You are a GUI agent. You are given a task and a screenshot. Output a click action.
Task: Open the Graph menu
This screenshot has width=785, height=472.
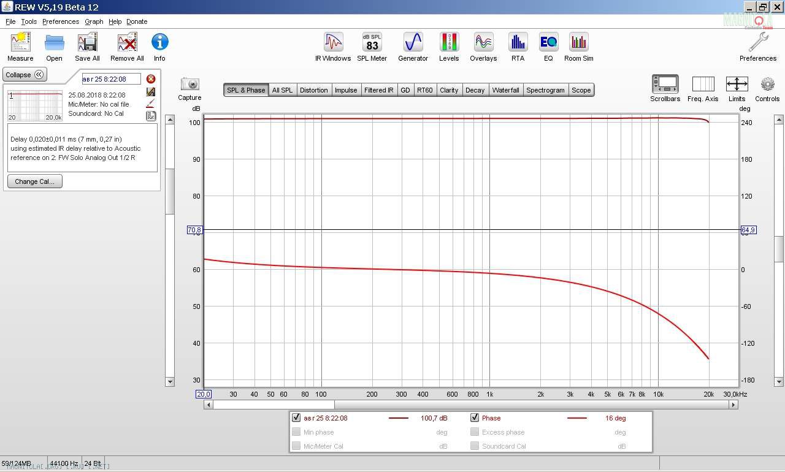94,21
